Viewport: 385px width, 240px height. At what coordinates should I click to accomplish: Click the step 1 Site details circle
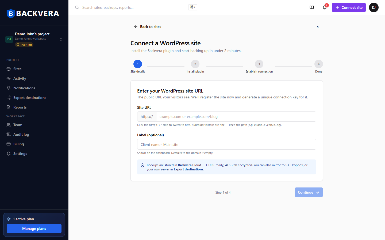click(x=138, y=64)
